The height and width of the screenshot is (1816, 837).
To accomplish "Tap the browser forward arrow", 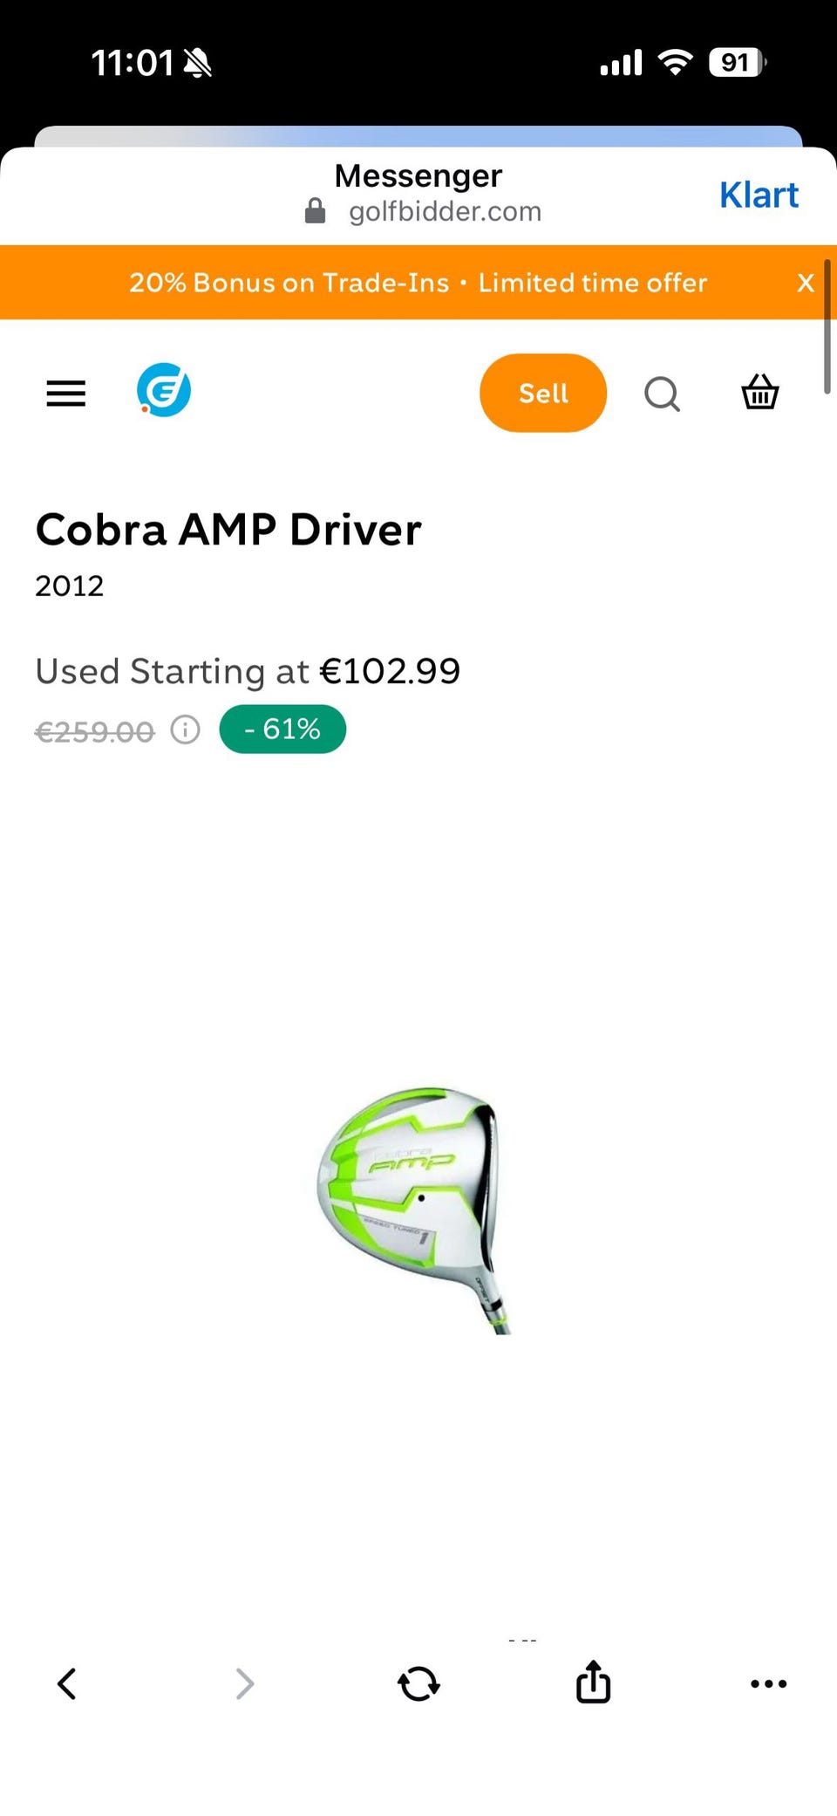I will 245,1683.
